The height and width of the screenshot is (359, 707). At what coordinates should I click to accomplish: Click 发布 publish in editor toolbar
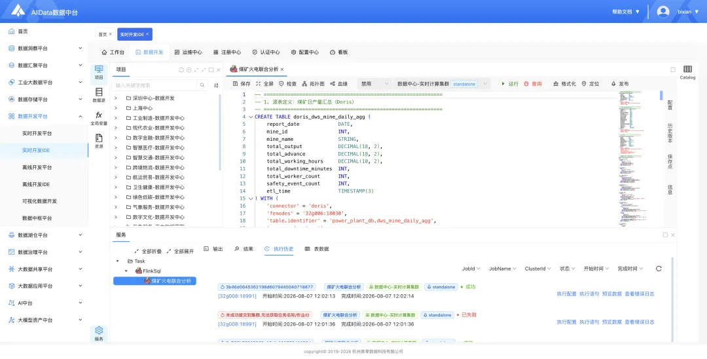619,84
